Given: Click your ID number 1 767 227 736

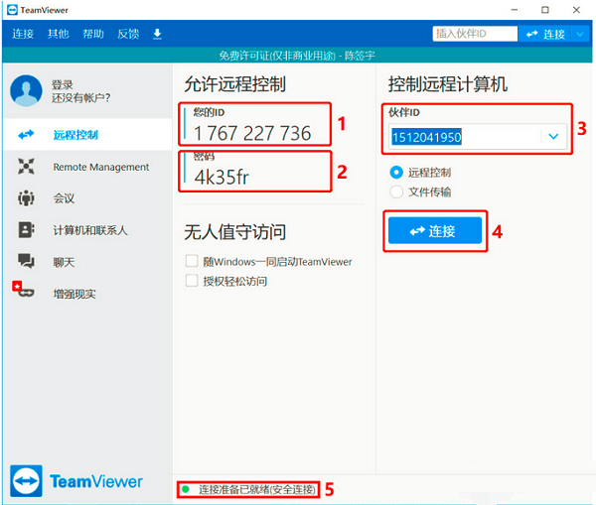Looking at the screenshot, I should coord(252,133).
